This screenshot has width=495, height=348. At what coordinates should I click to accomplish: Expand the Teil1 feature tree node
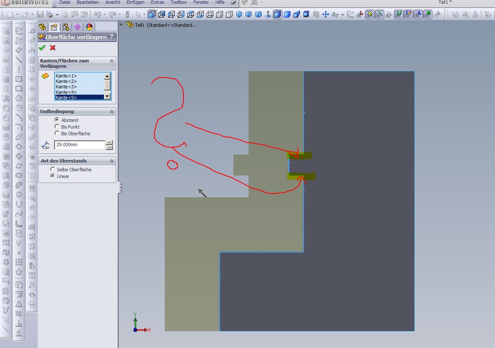[x=121, y=25]
